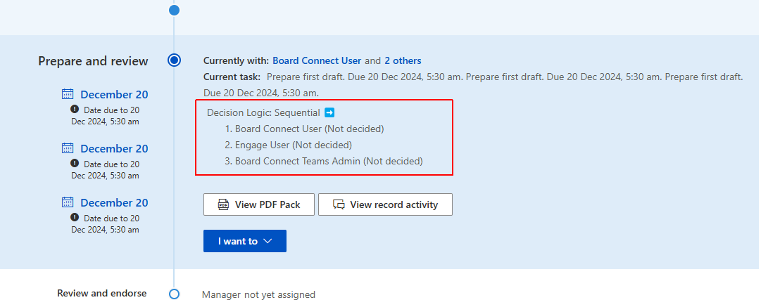The image size is (780, 300).
Task: Open the first December 20 date link
Action: (x=114, y=95)
